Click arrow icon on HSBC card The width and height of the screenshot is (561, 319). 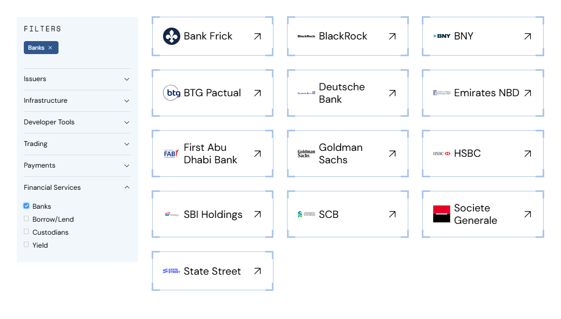tap(527, 154)
